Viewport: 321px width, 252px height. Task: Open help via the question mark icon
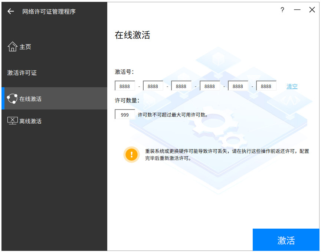click(282, 10)
